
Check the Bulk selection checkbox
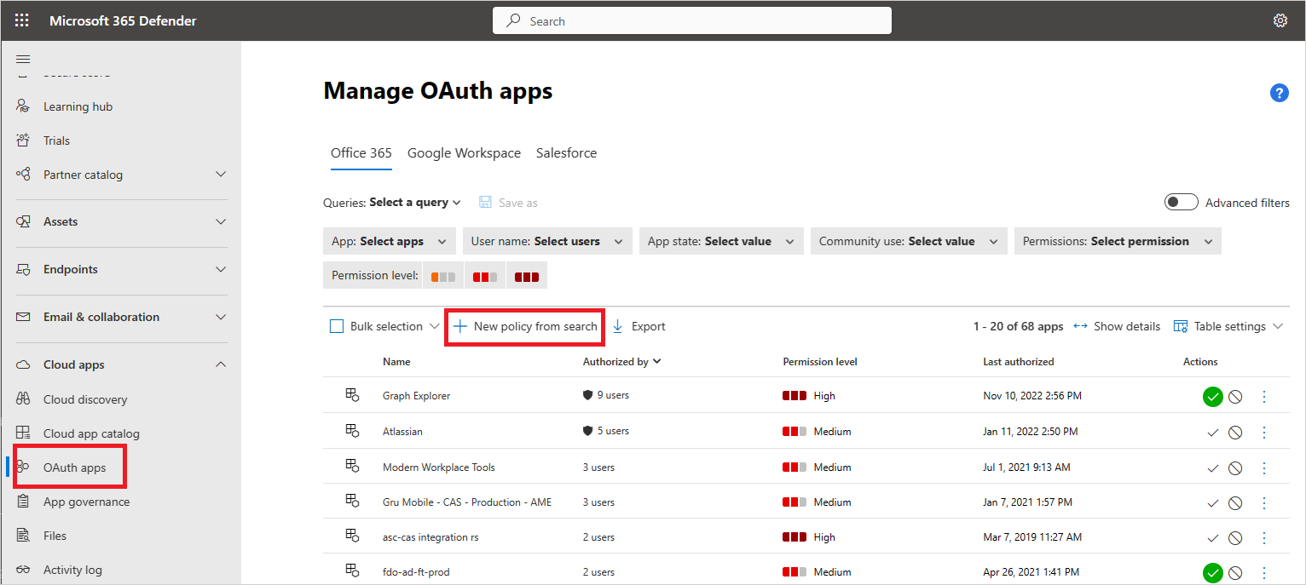[337, 326]
